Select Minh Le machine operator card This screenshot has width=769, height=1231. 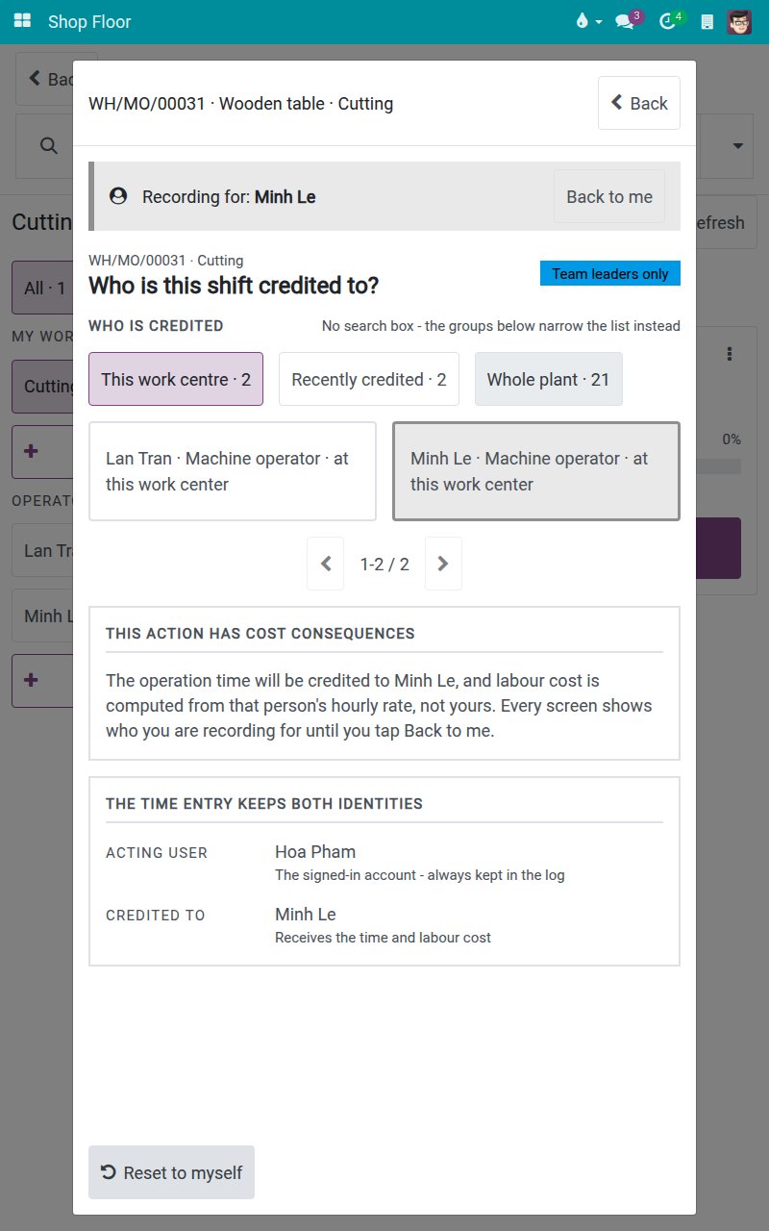click(536, 471)
